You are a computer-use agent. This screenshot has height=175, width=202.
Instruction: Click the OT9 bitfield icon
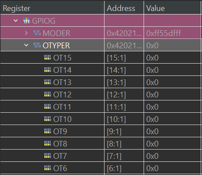click(x=47, y=131)
